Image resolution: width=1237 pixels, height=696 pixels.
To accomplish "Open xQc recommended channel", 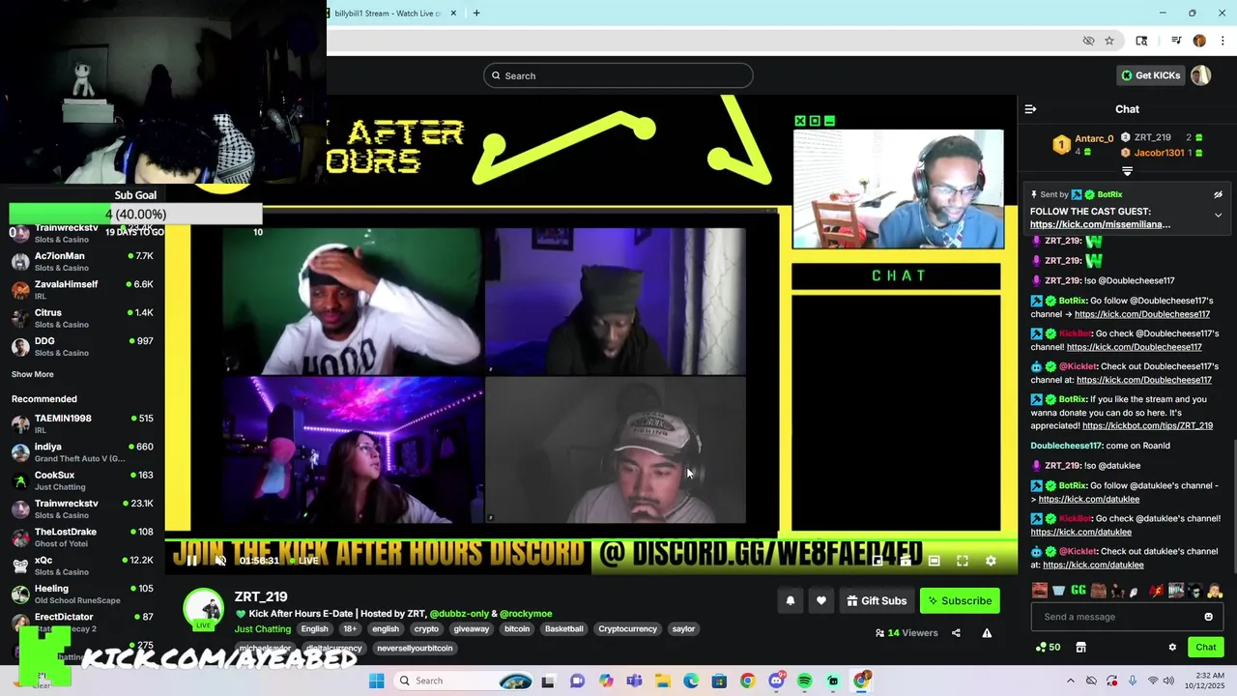I will (x=82, y=565).
